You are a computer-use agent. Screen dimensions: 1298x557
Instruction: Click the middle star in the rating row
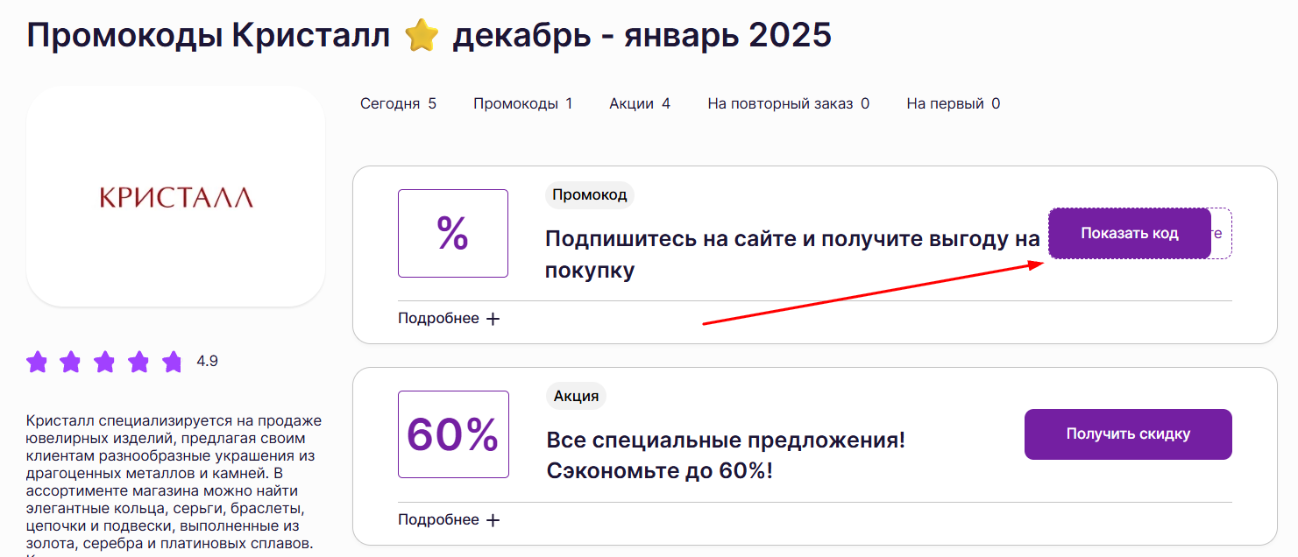[x=104, y=360]
